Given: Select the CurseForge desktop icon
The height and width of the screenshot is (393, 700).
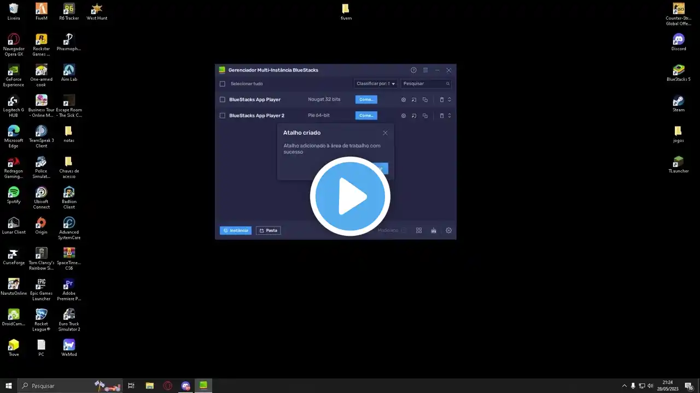Looking at the screenshot, I should (14, 256).
